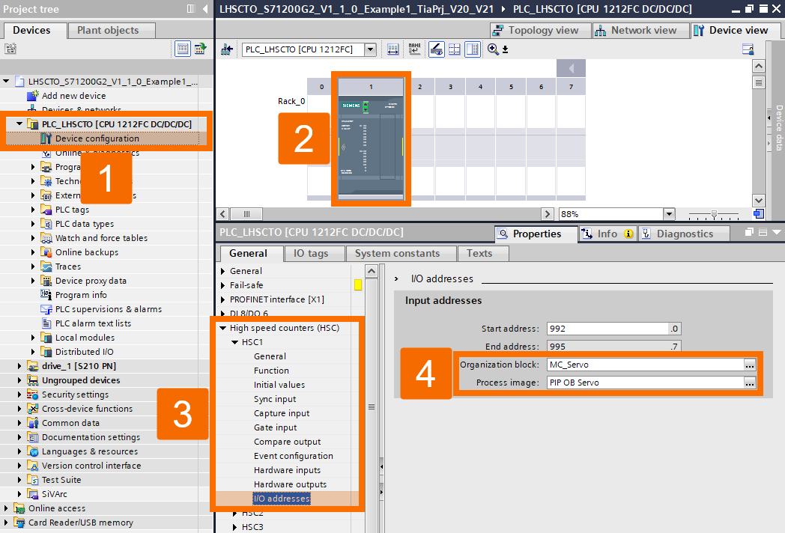The height and width of the screenshot is (533, 785).
Task: Open the device selector dropdown PLC_LHSCTO [CPU 1212FC]
Action: (371, 49)
